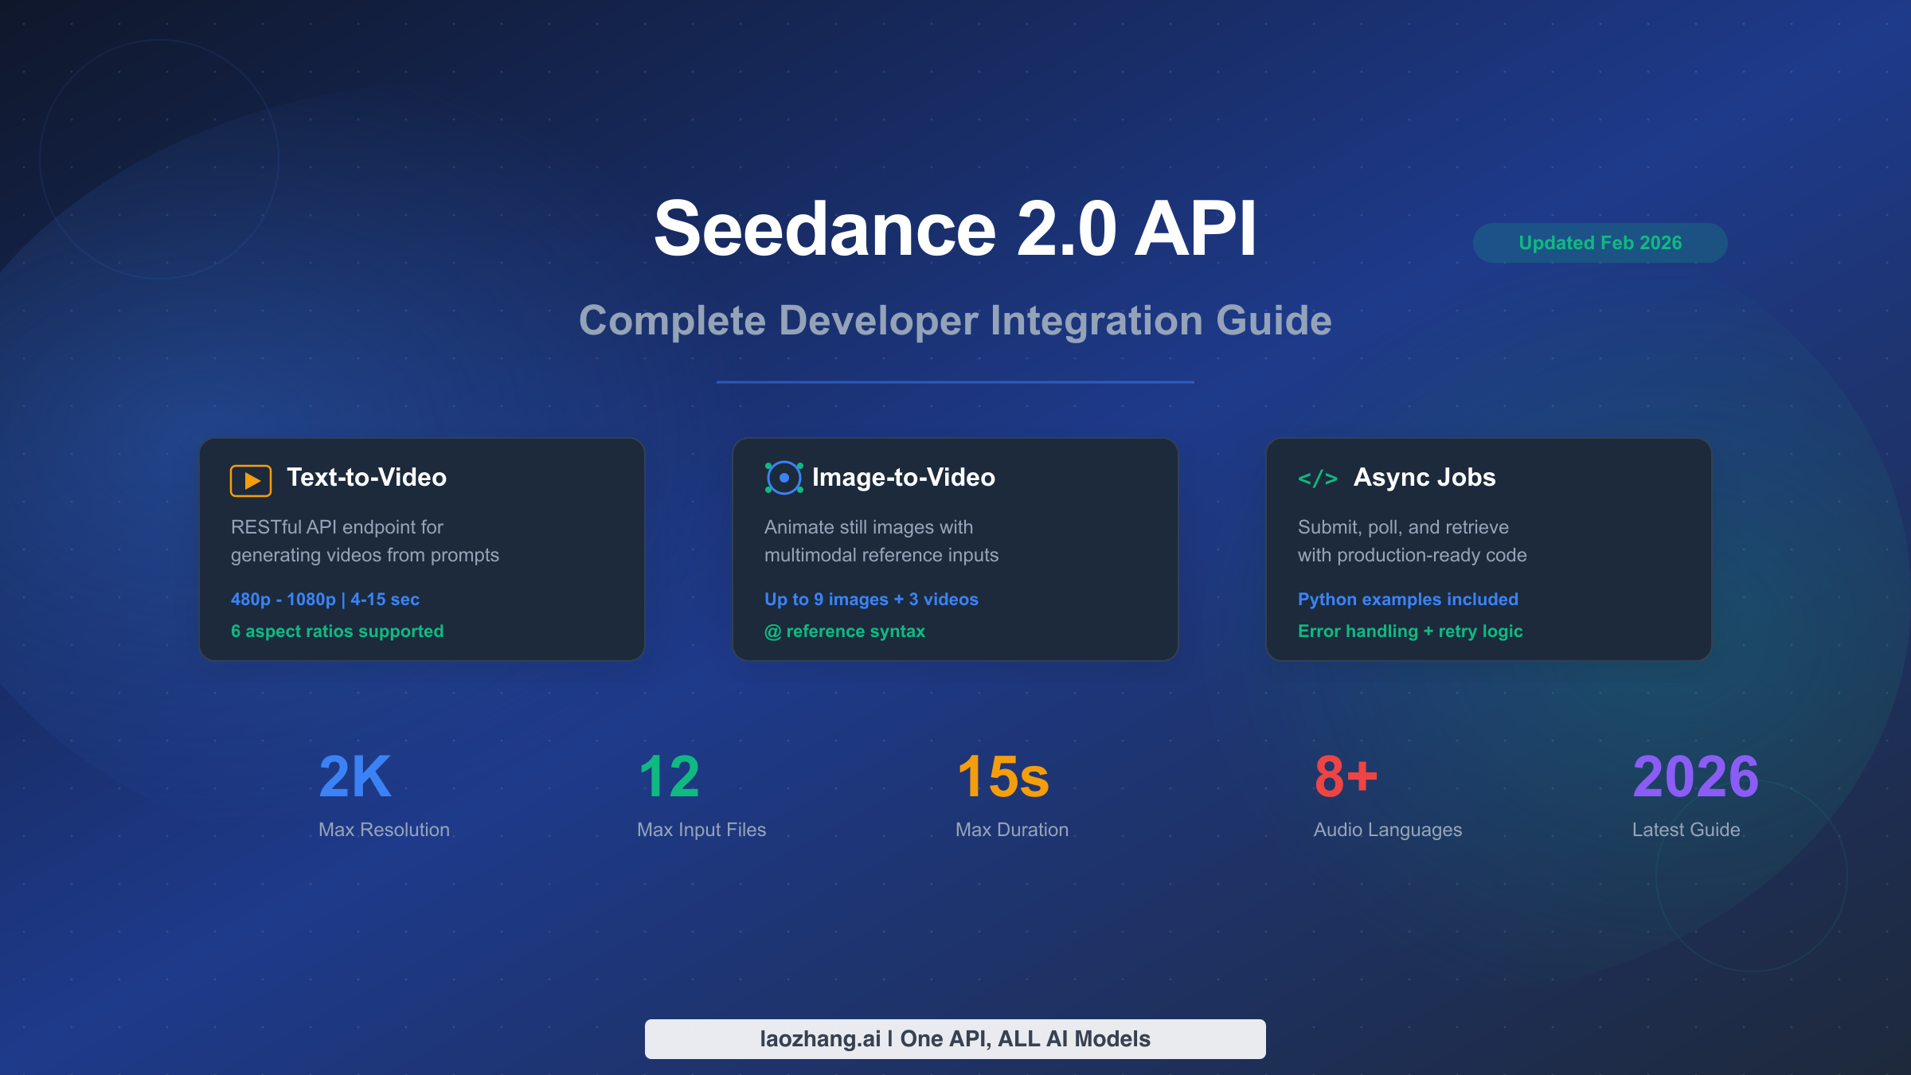Expand the Image-to-Video card details
Image resolution: width=1911 pixels, height=1075 pixels.
[955, 548]
